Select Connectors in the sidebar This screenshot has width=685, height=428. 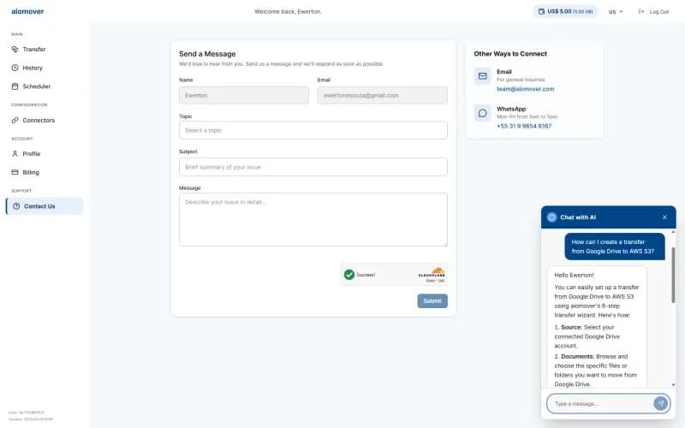tap(45, 120)
